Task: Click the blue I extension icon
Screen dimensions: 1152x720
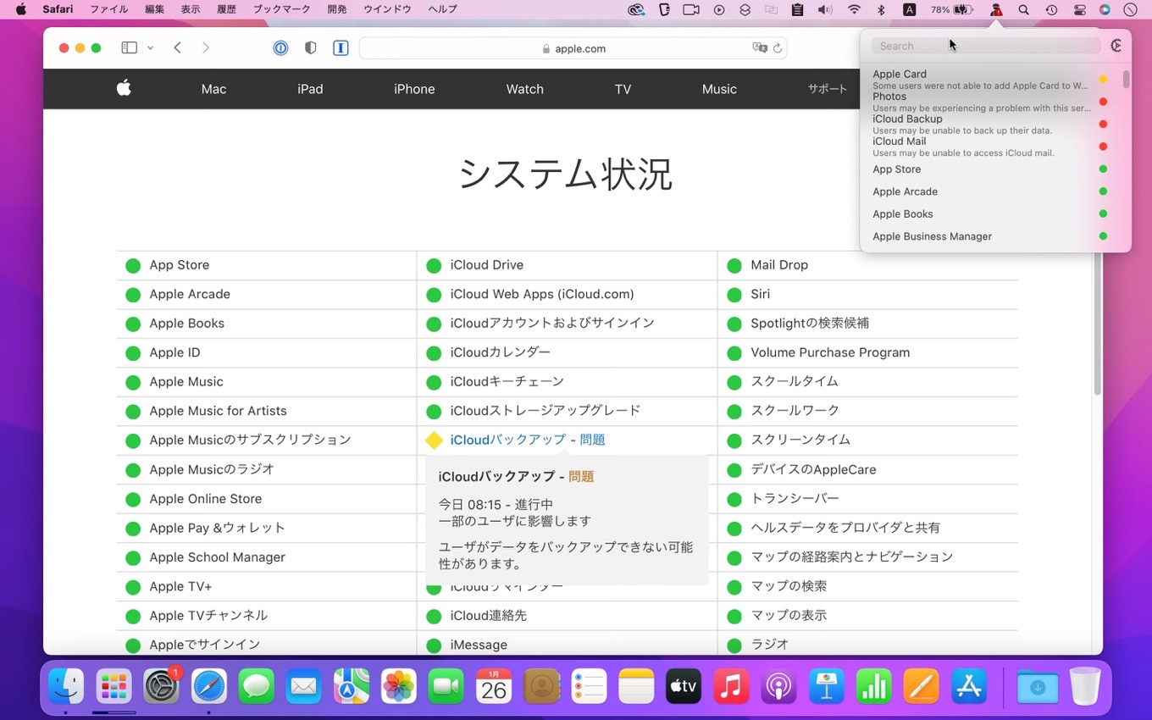Action: point(341,48)
